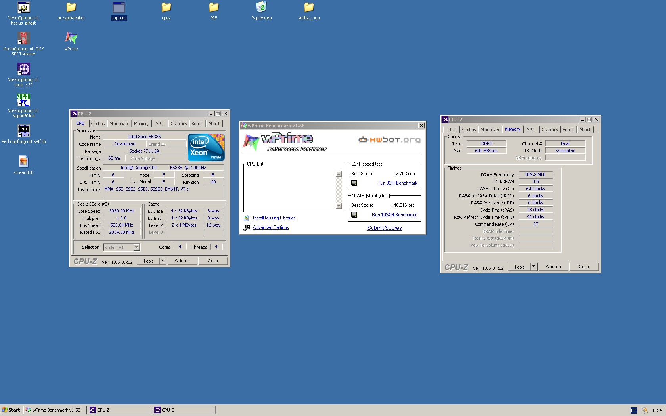Screen dimensions: 666x416
Task: Expand Tools dropdown arrow in right CPU-Z
Action: click(534, 267)
